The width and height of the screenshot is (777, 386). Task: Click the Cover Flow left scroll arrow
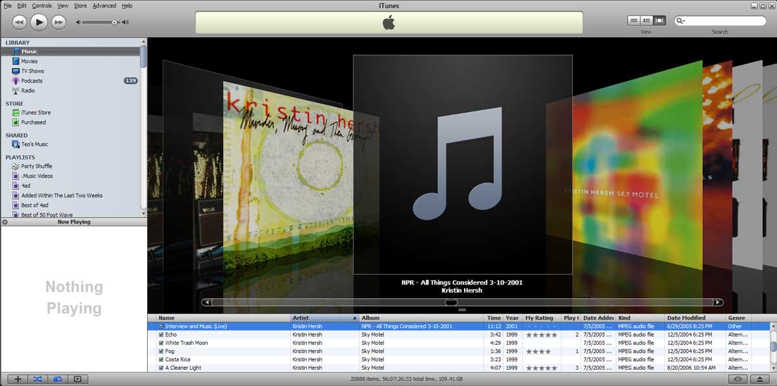pos(207,302)
